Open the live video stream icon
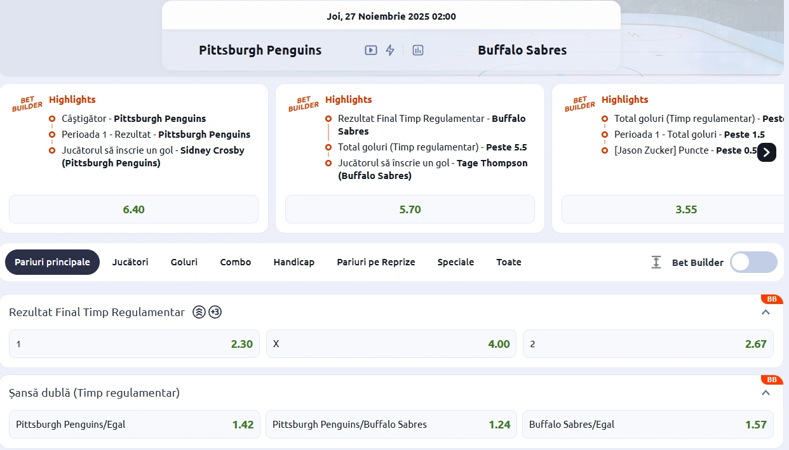Viewport: 789px width, 450px height. [x=371, y=50]
